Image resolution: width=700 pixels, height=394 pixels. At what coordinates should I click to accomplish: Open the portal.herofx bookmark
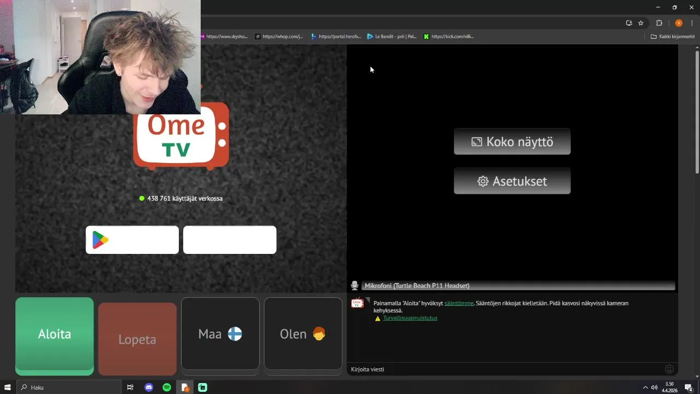336,37
